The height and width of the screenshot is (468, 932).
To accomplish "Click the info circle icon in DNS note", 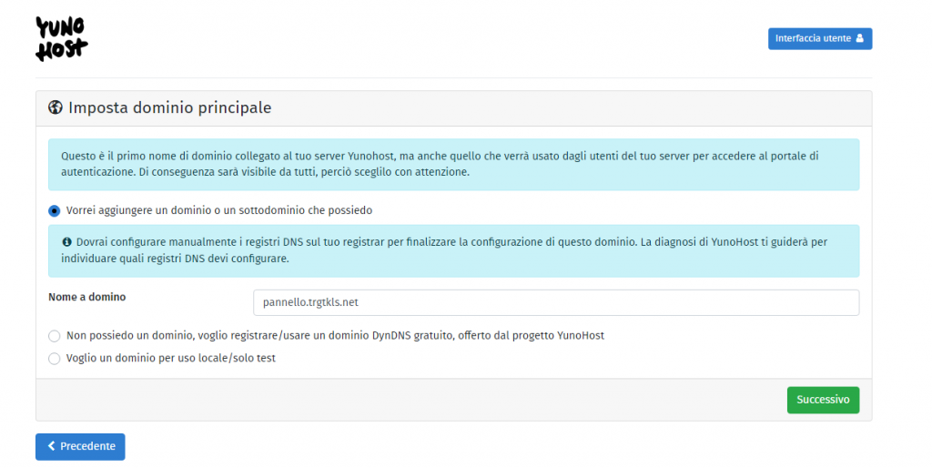I will click(x=66, y=242).
